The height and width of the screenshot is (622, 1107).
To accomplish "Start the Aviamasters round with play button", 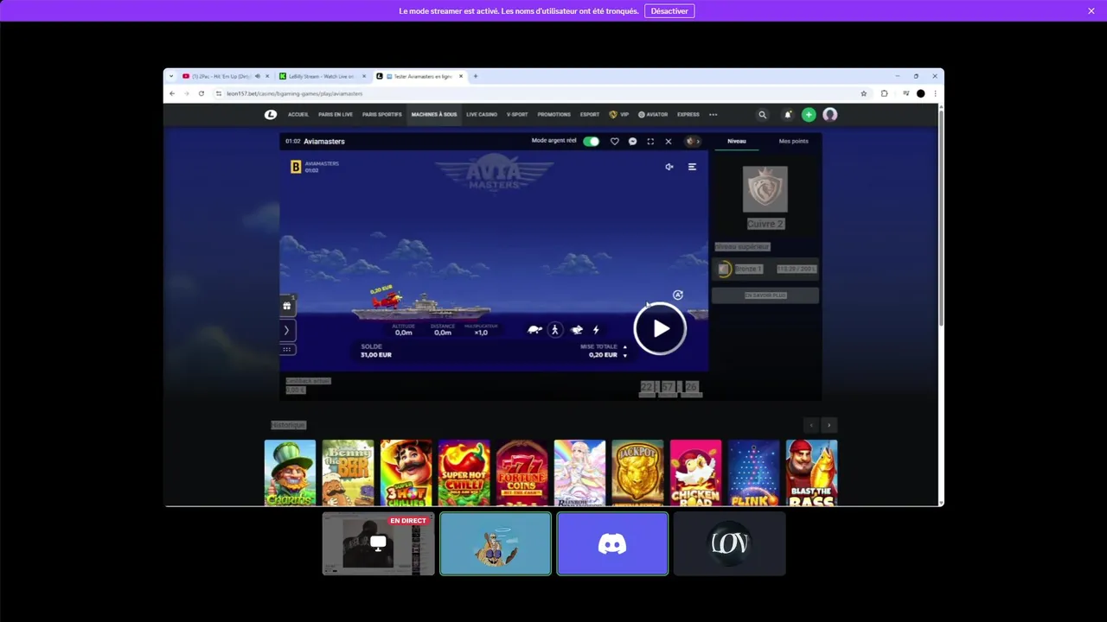I will click(x=660, y=328).
